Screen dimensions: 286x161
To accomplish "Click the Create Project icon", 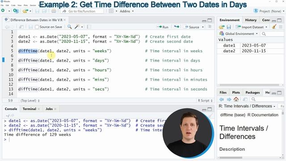I will point(16,11).
